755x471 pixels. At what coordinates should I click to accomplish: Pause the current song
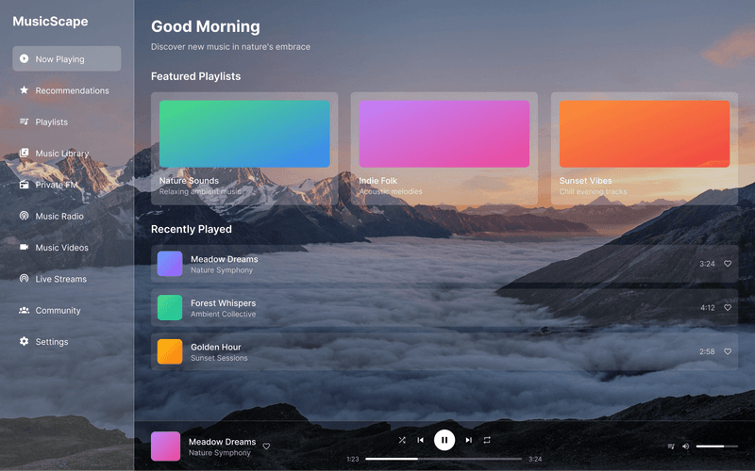[445, 440]
